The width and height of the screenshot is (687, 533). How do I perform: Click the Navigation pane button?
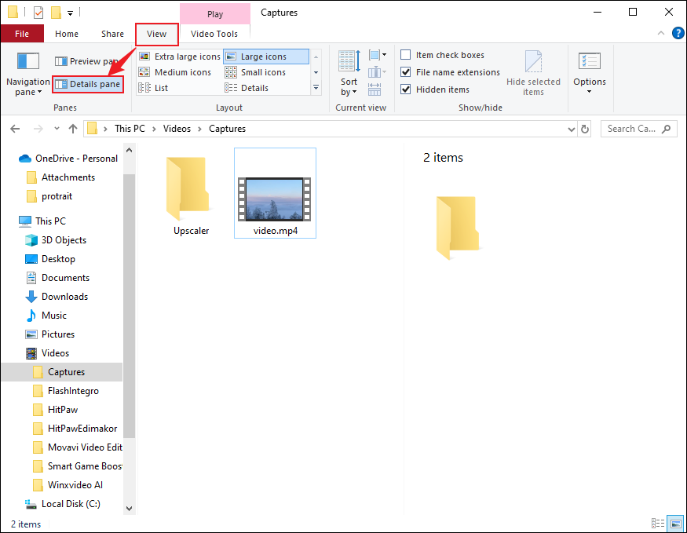(27, 71)
